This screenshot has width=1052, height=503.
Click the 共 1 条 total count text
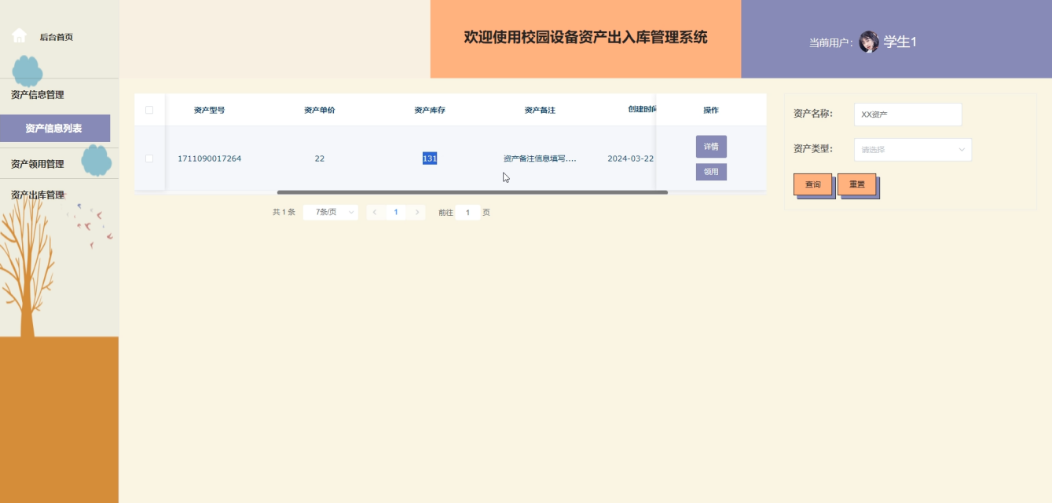(284, 212)
